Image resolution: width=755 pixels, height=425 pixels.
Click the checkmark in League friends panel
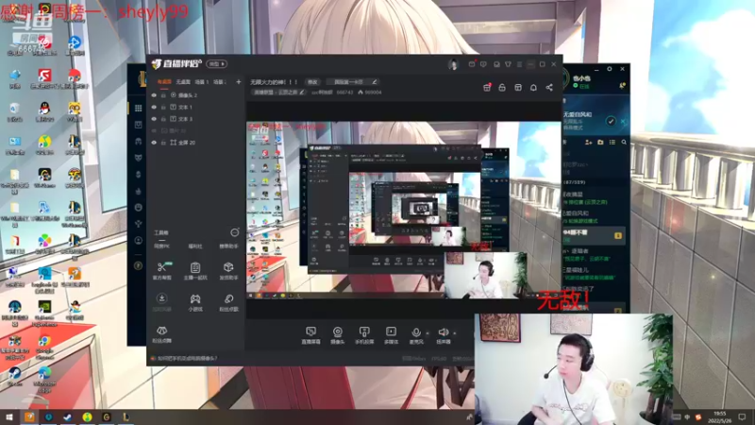pos(611,121)
